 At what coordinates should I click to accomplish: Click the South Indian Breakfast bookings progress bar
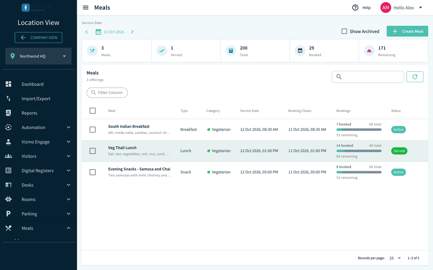pyautogui.click(x=359, y=130)
